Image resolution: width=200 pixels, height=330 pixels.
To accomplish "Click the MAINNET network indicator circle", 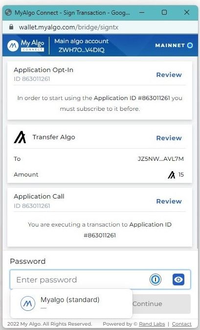I will 190,45.
